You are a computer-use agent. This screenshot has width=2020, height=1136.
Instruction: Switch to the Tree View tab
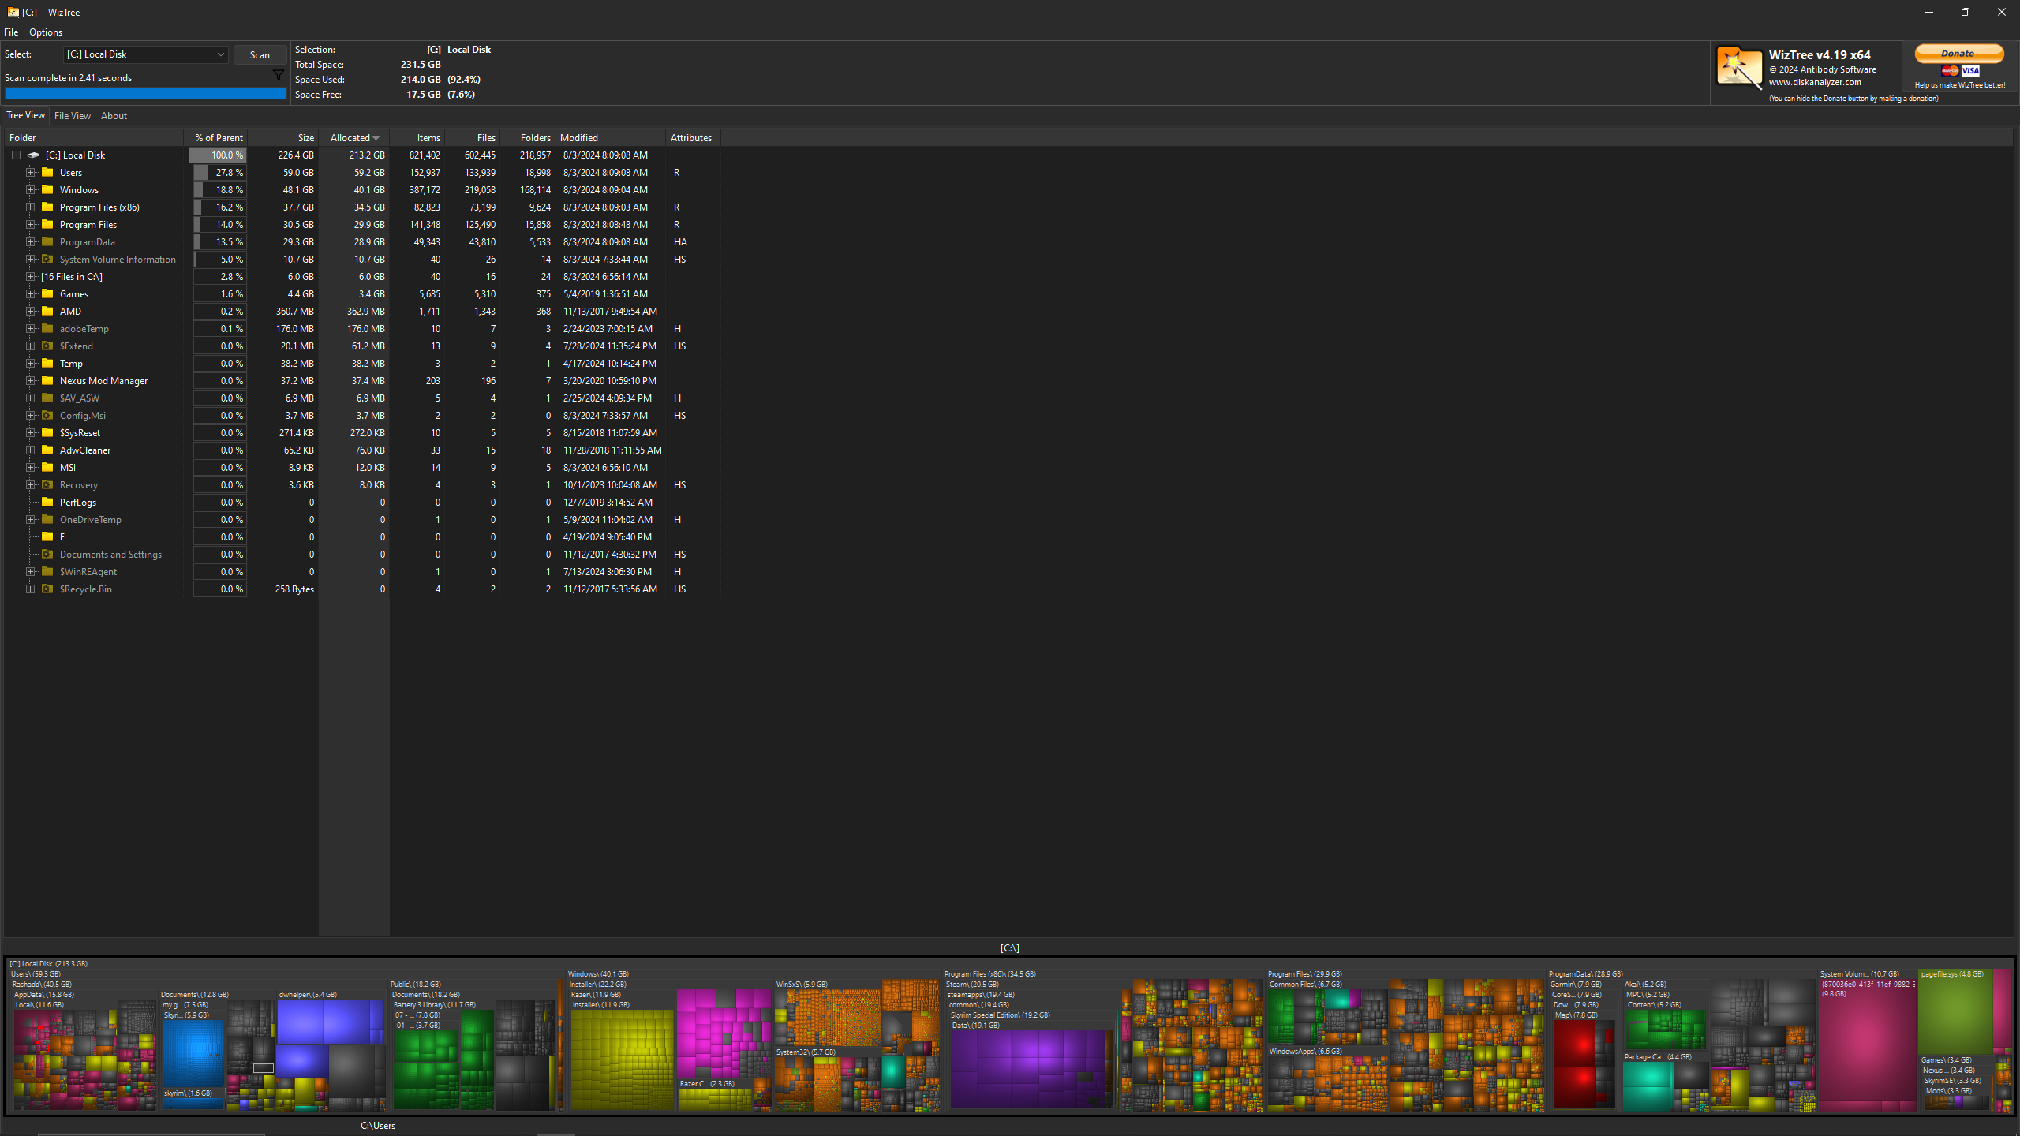(x=26, y=115)
